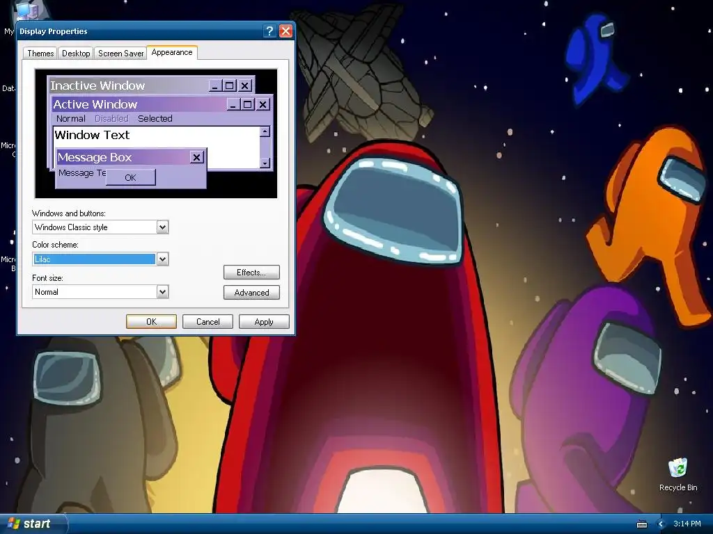Image resolution: width=713 pixels, height=534 pixels.
Task: Click Normal menu item in preview
Action: 71,118
